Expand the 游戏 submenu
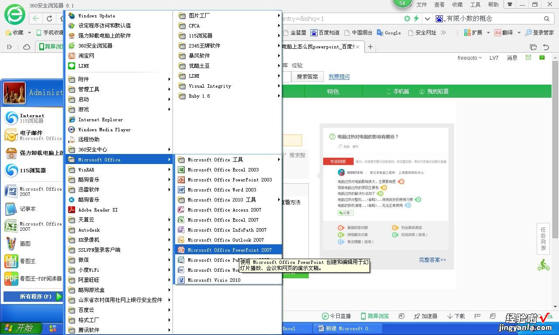Viewport: 559px width, 335px height. coord(119,109)
